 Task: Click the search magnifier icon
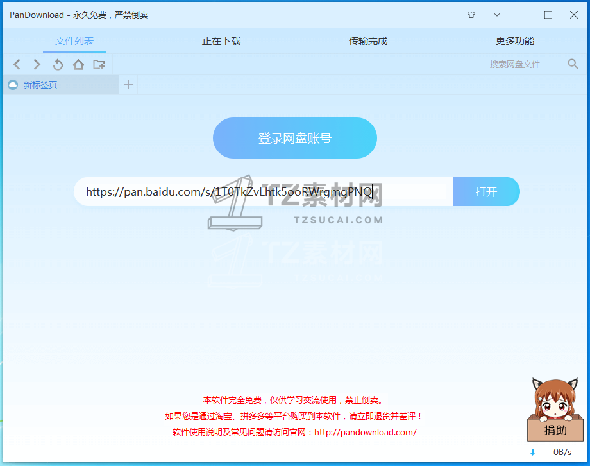pyautogui.click(x=573, y=64)
